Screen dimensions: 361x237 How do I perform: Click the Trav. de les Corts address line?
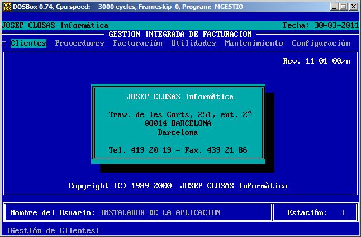pyautogui.click(x=180, y=114)
